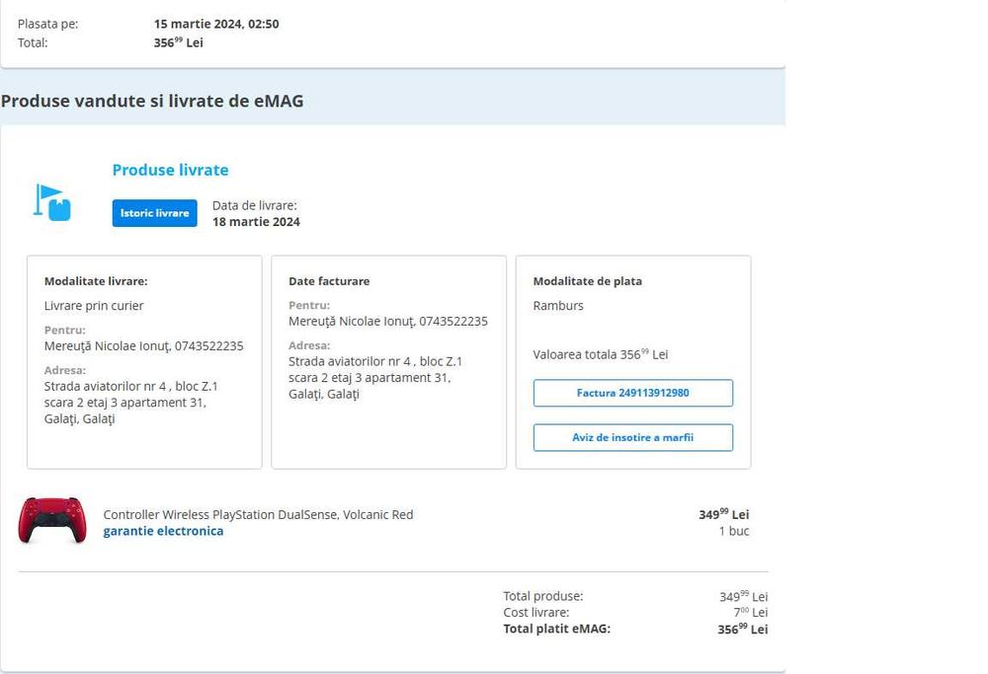Click the Produse livrate heading
988x674 pixels.
(170, 170)
